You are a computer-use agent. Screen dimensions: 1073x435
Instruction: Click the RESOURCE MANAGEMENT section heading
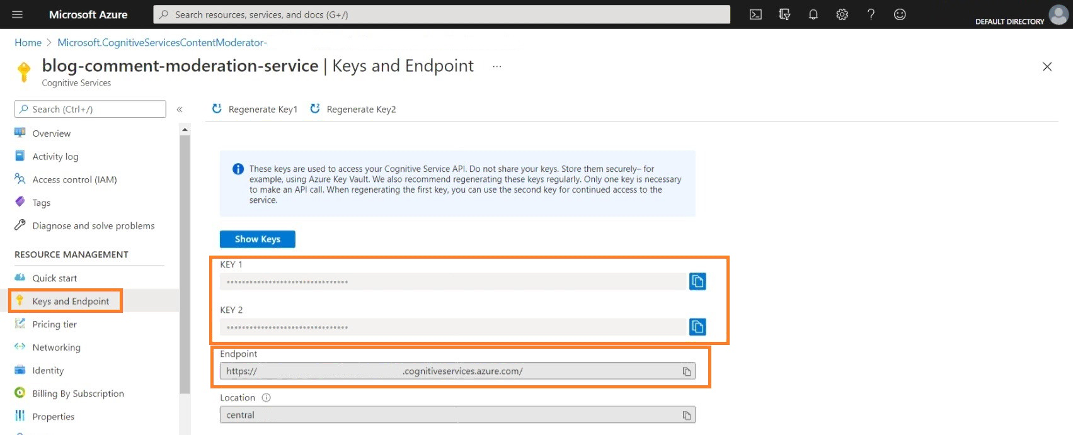click(71, 254)
